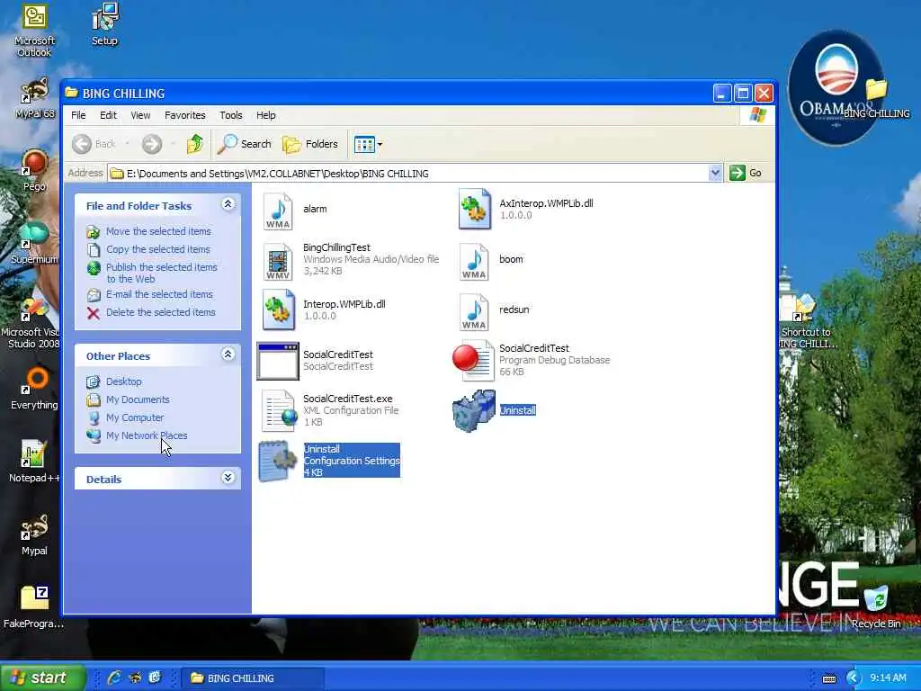Select Shortcut to BING CHILLI... desktop icon
This screenshot has height=691, width=921.
click(807, 323)
